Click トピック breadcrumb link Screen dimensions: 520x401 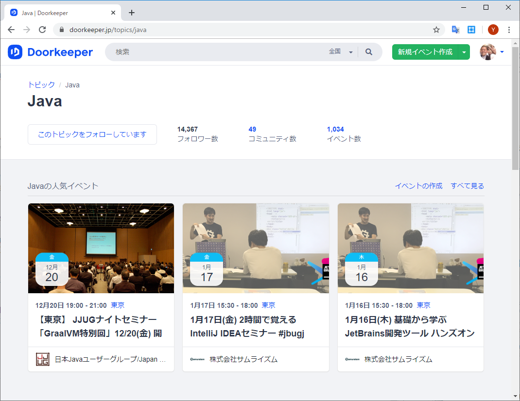click(x=41, y=85)
